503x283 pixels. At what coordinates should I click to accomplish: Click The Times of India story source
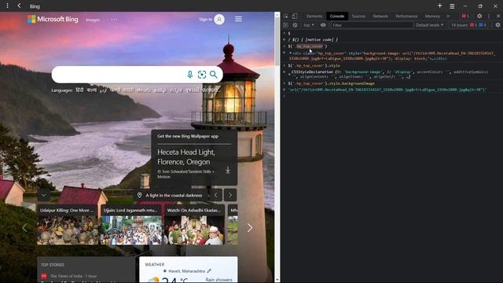point(65,276)
